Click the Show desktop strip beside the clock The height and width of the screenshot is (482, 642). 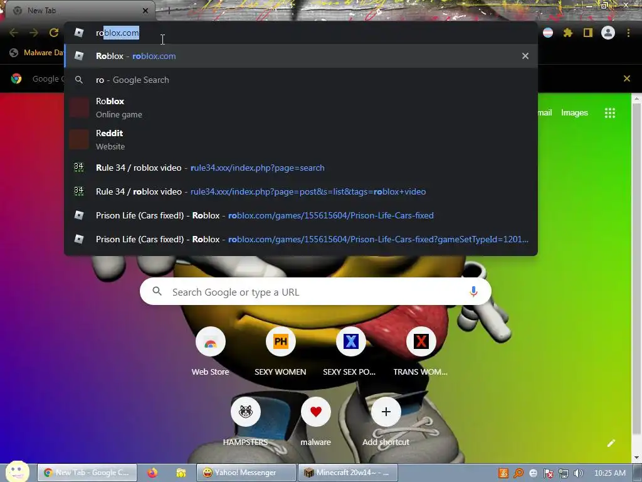pos(638,473)
